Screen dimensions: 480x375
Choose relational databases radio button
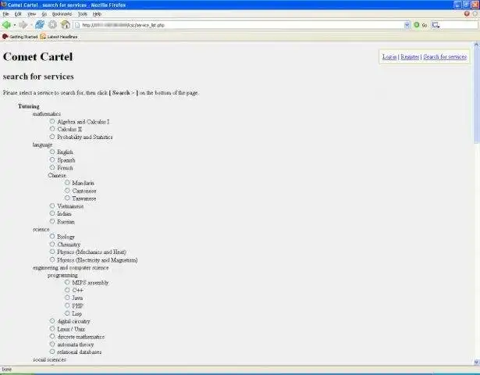click(52, 352)
